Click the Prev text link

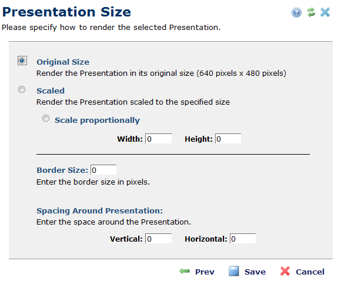(205, 272)
